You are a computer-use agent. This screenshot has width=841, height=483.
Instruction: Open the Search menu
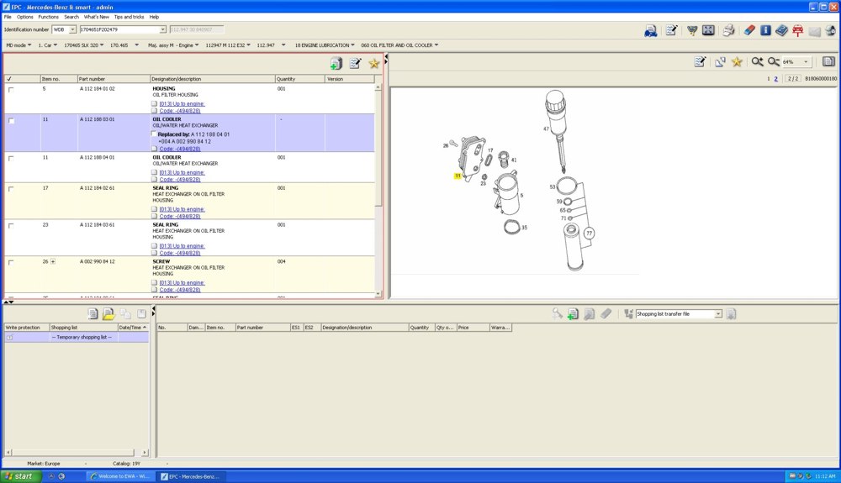pyautogui.click(x=71, y=17)
